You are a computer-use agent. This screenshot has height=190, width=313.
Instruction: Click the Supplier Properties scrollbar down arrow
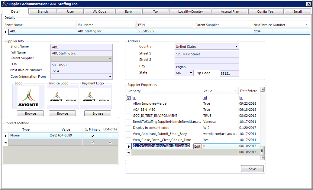coord(263,158)
